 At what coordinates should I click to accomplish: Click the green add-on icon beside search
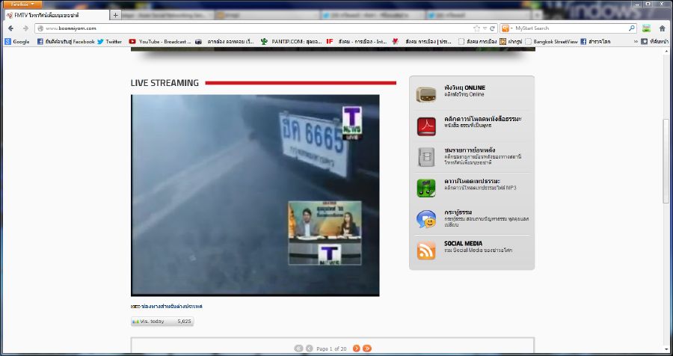(646, 28)
